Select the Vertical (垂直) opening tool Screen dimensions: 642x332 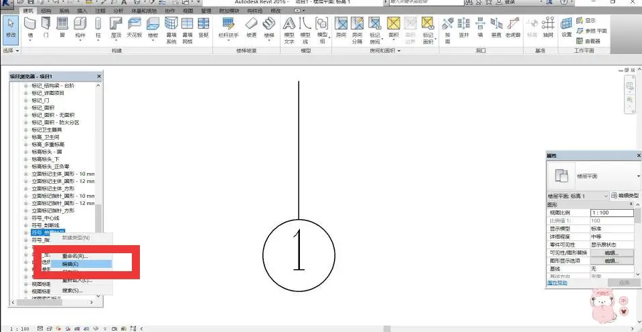(x=496, y=28)
